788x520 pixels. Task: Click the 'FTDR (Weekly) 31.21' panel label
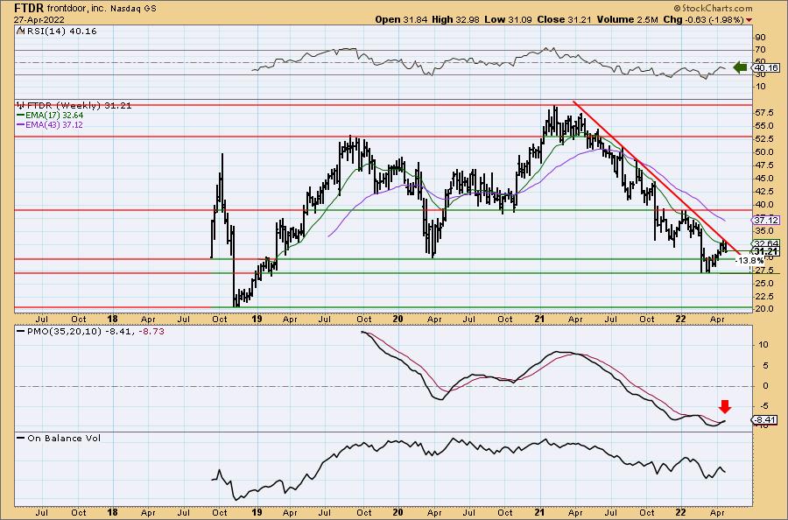pyautogui.click(x=80, y=106)
